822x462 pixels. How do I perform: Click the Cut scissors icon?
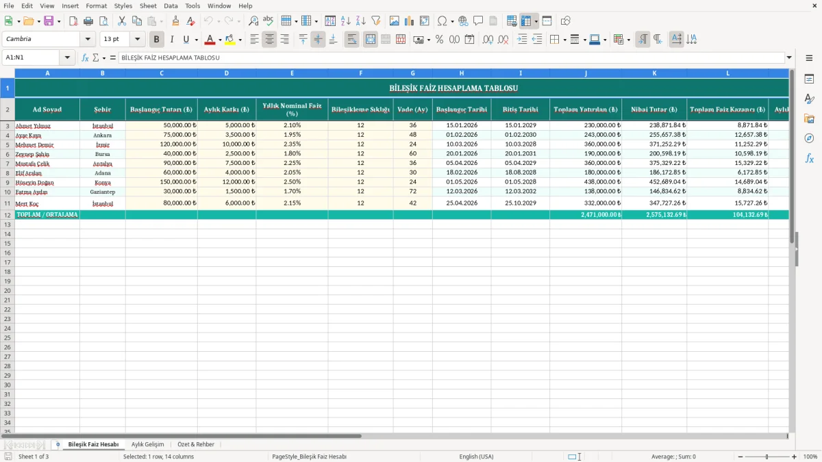[122, 21]
